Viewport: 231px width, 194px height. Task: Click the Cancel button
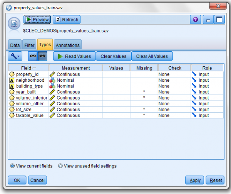pos(37,180)
